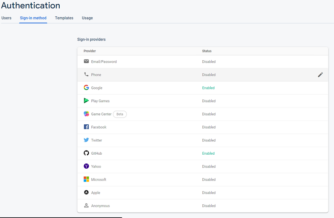Screen dimensions: 334x218
Task: Click the Beta badge next to Game Center
Action: [120, 114]
